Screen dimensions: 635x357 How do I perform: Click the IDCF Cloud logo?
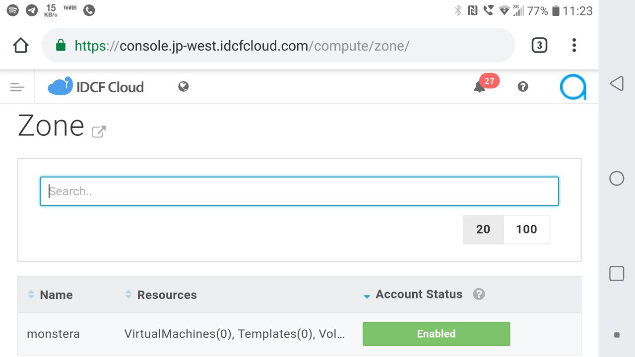96,87
